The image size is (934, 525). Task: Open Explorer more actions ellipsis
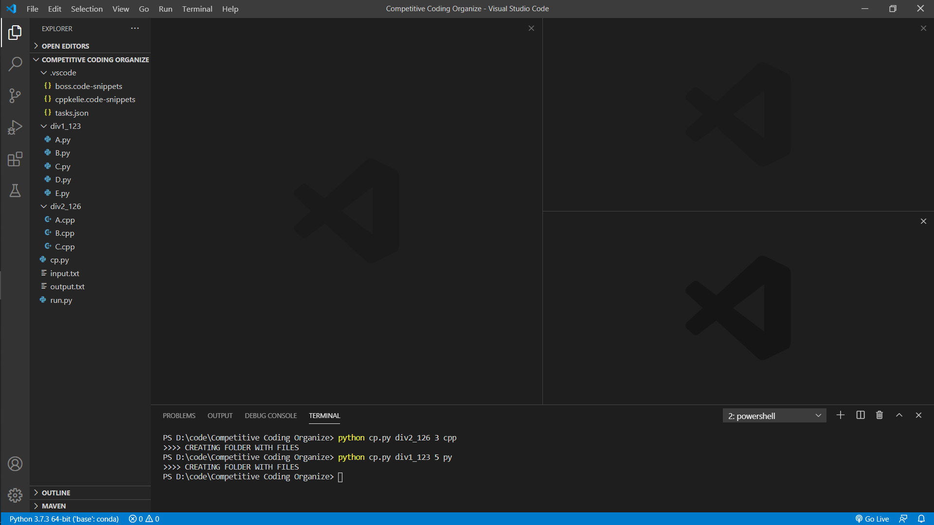click(x=135, y=28)
